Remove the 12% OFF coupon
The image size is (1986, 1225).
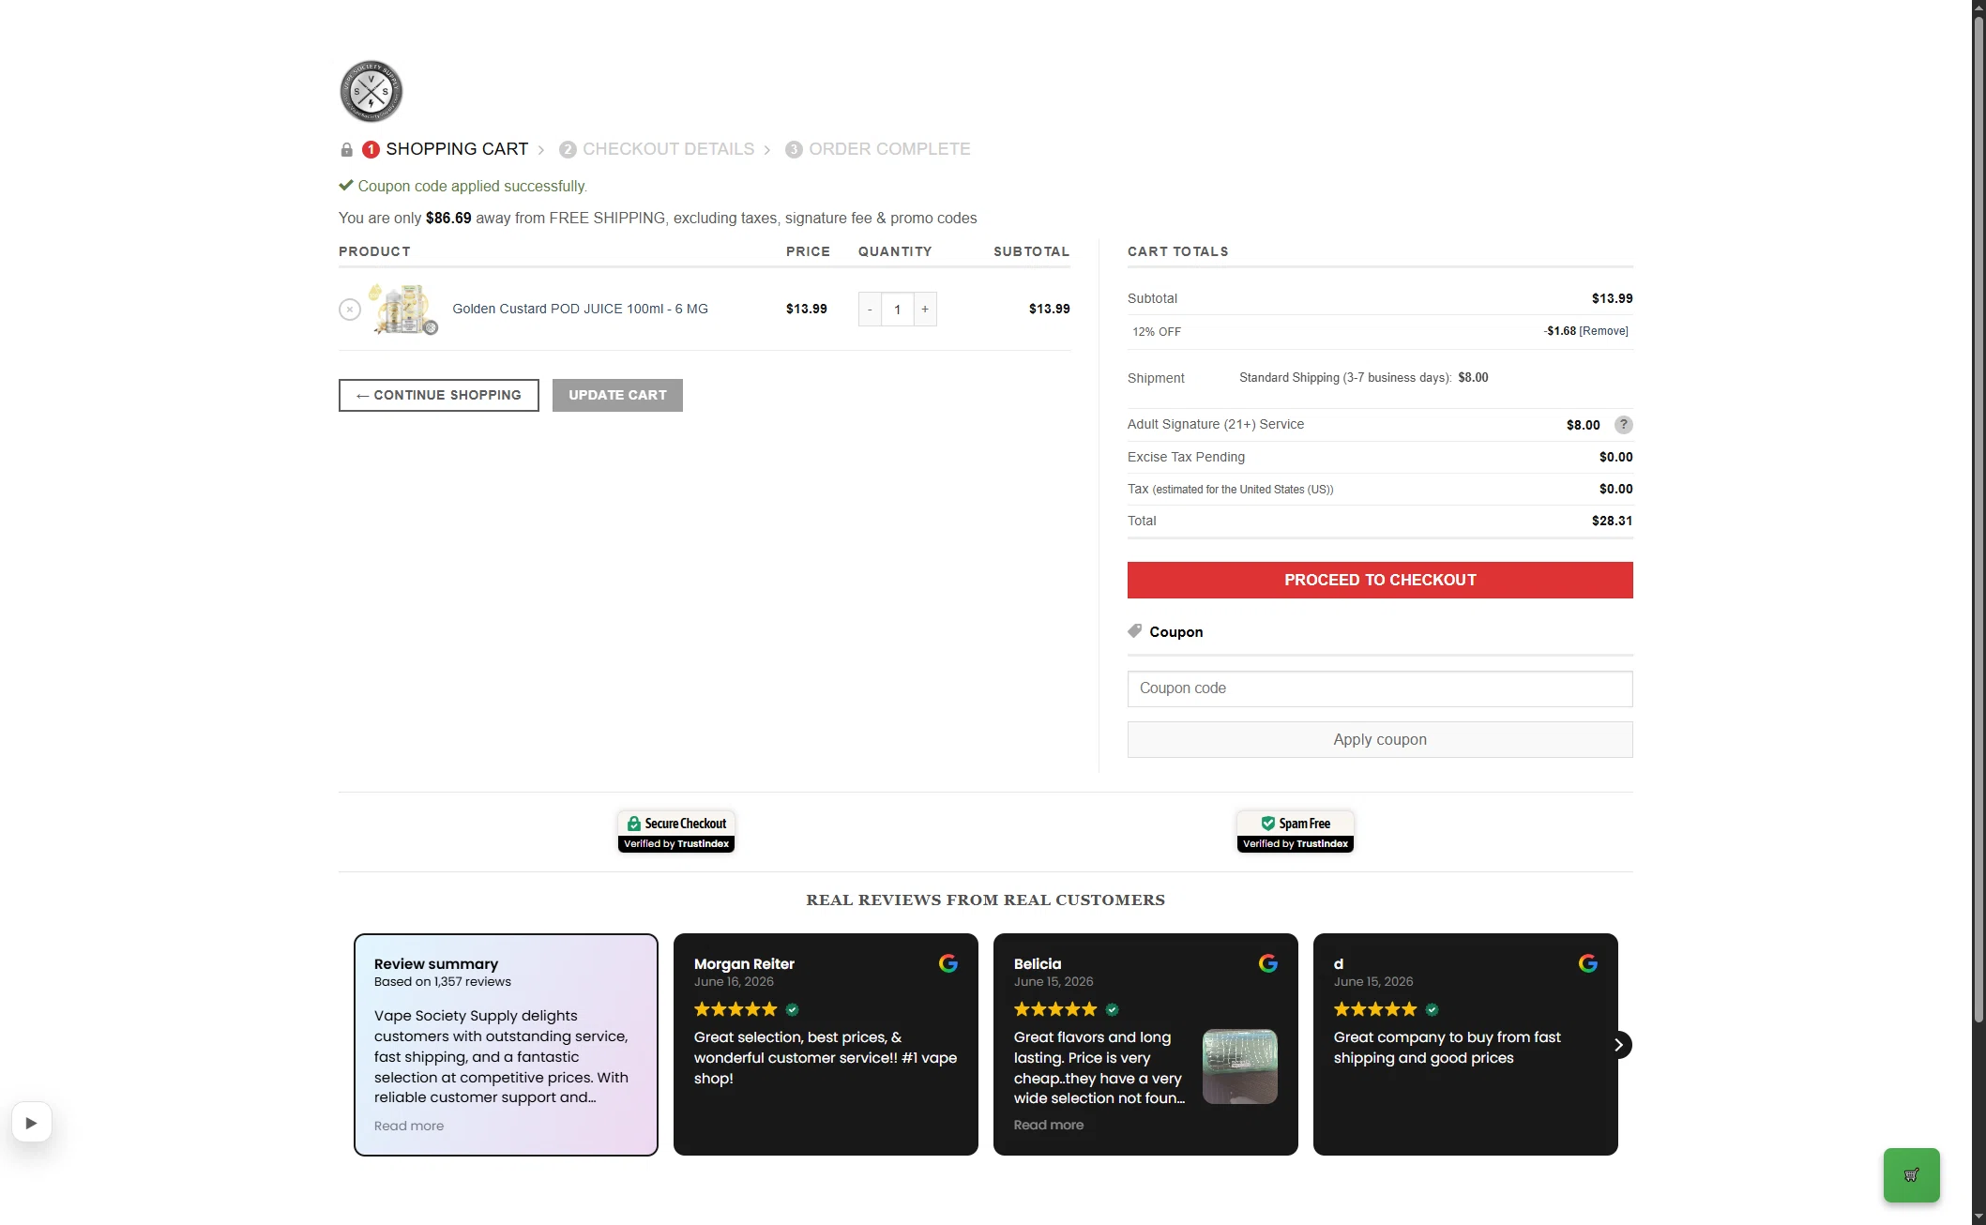point(1604,331)
